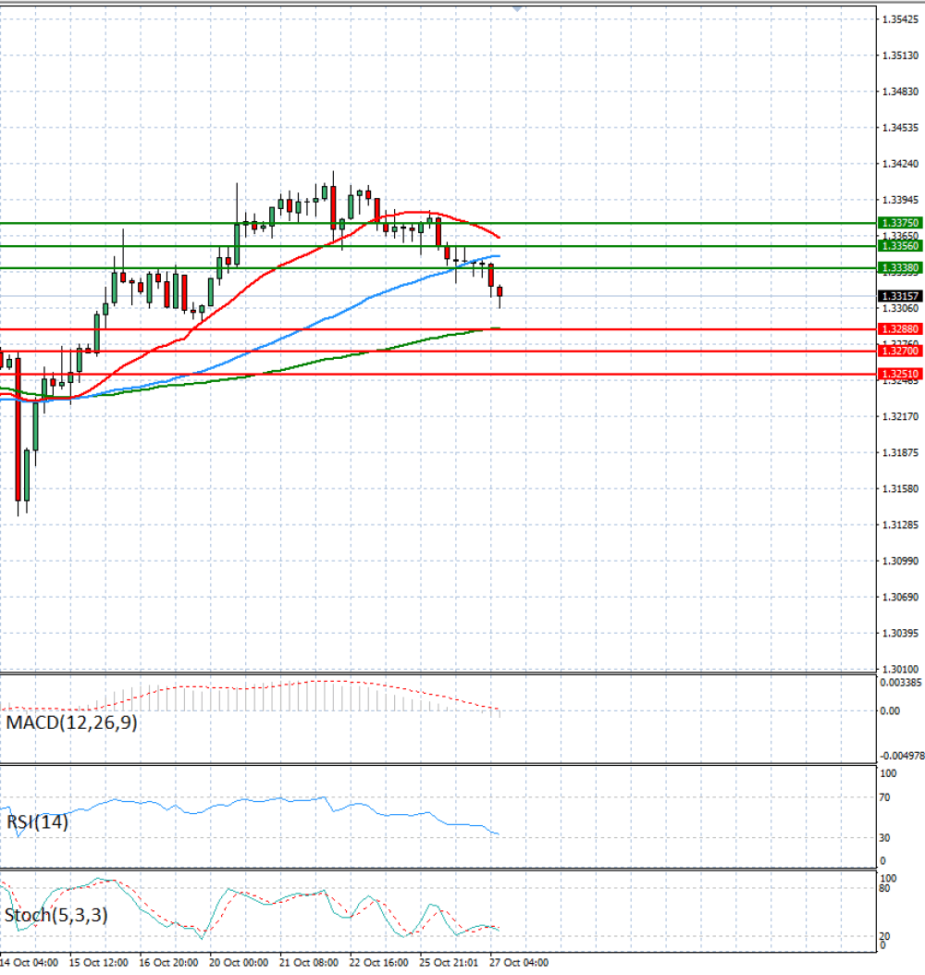
Task: Select the Stochastic 20 level label
Action: 884,936
